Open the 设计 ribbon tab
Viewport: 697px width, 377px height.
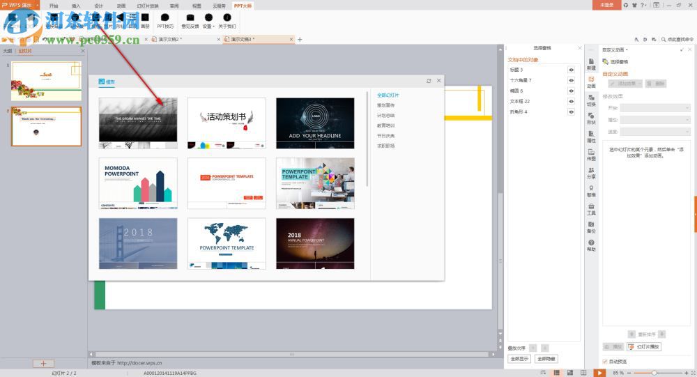(x=99, y=6)
